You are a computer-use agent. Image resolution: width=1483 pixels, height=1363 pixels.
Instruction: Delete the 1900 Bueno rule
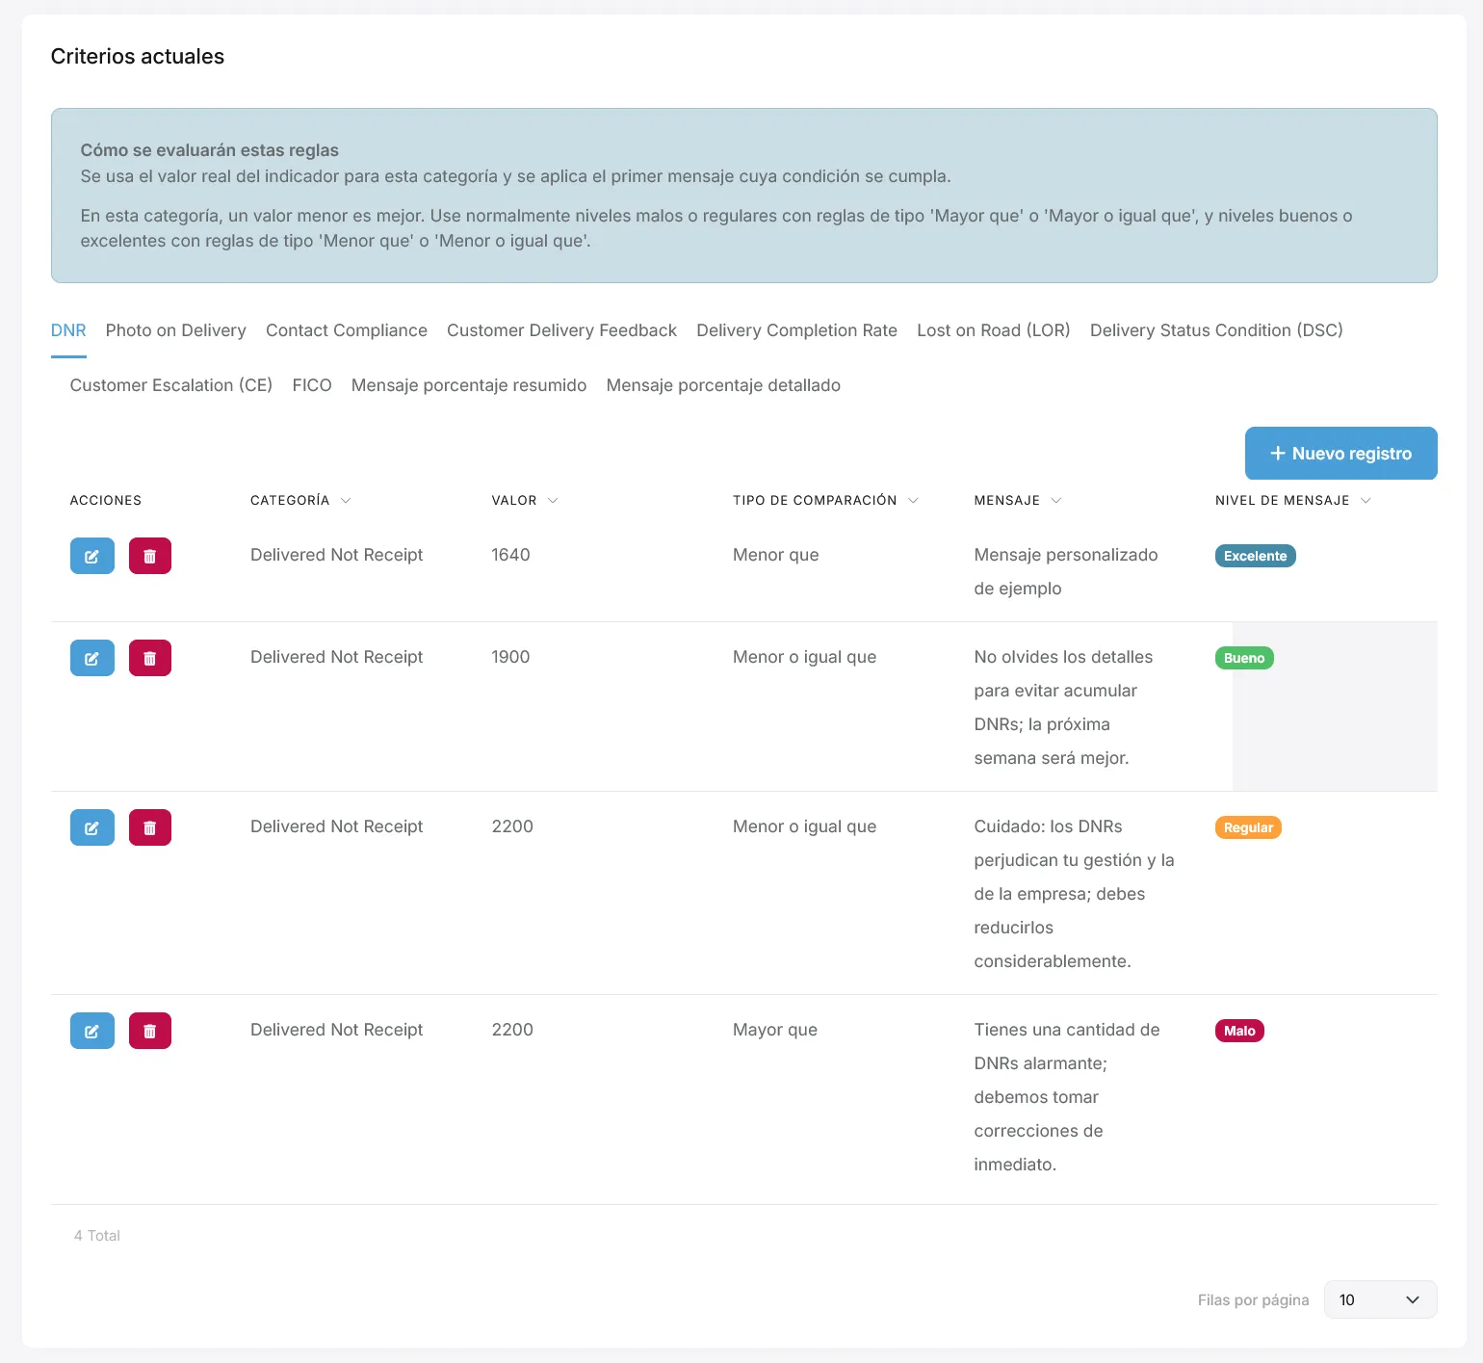coord(150,658)
